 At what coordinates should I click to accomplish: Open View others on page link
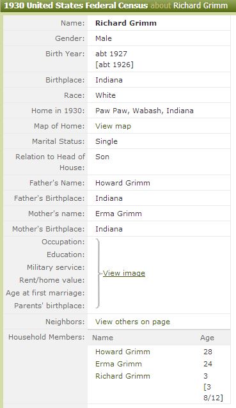point(132,322)
